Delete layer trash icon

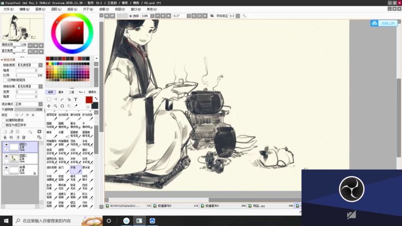coord(24,138)
